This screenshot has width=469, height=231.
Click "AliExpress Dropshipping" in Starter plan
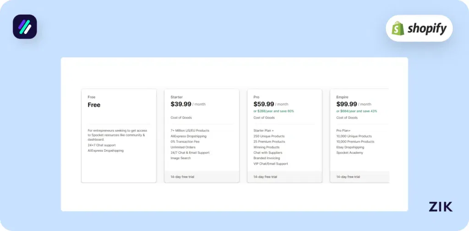[x=188, y=136]
